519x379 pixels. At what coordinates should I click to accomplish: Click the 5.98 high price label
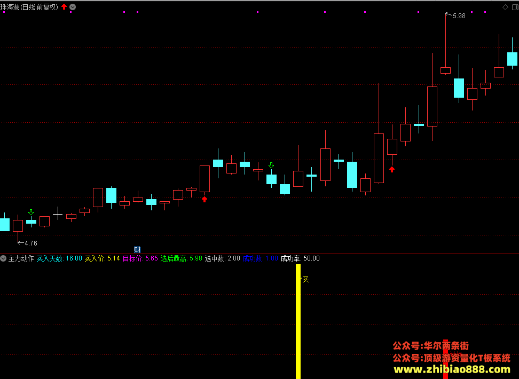coord(459,16)
